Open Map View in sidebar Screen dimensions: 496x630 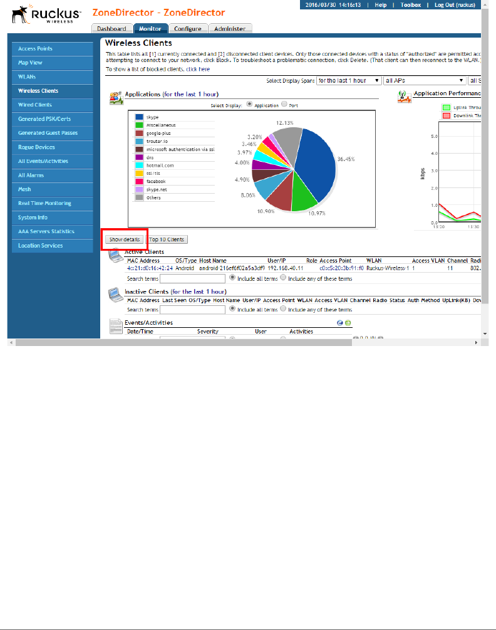pyautogui.click(x=53, y=63)
